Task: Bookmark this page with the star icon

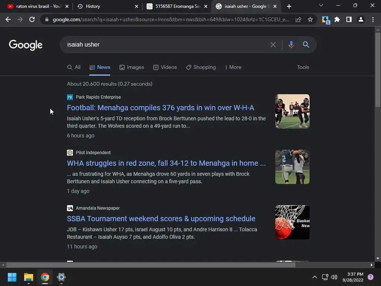Action: [x=310, y=19]
